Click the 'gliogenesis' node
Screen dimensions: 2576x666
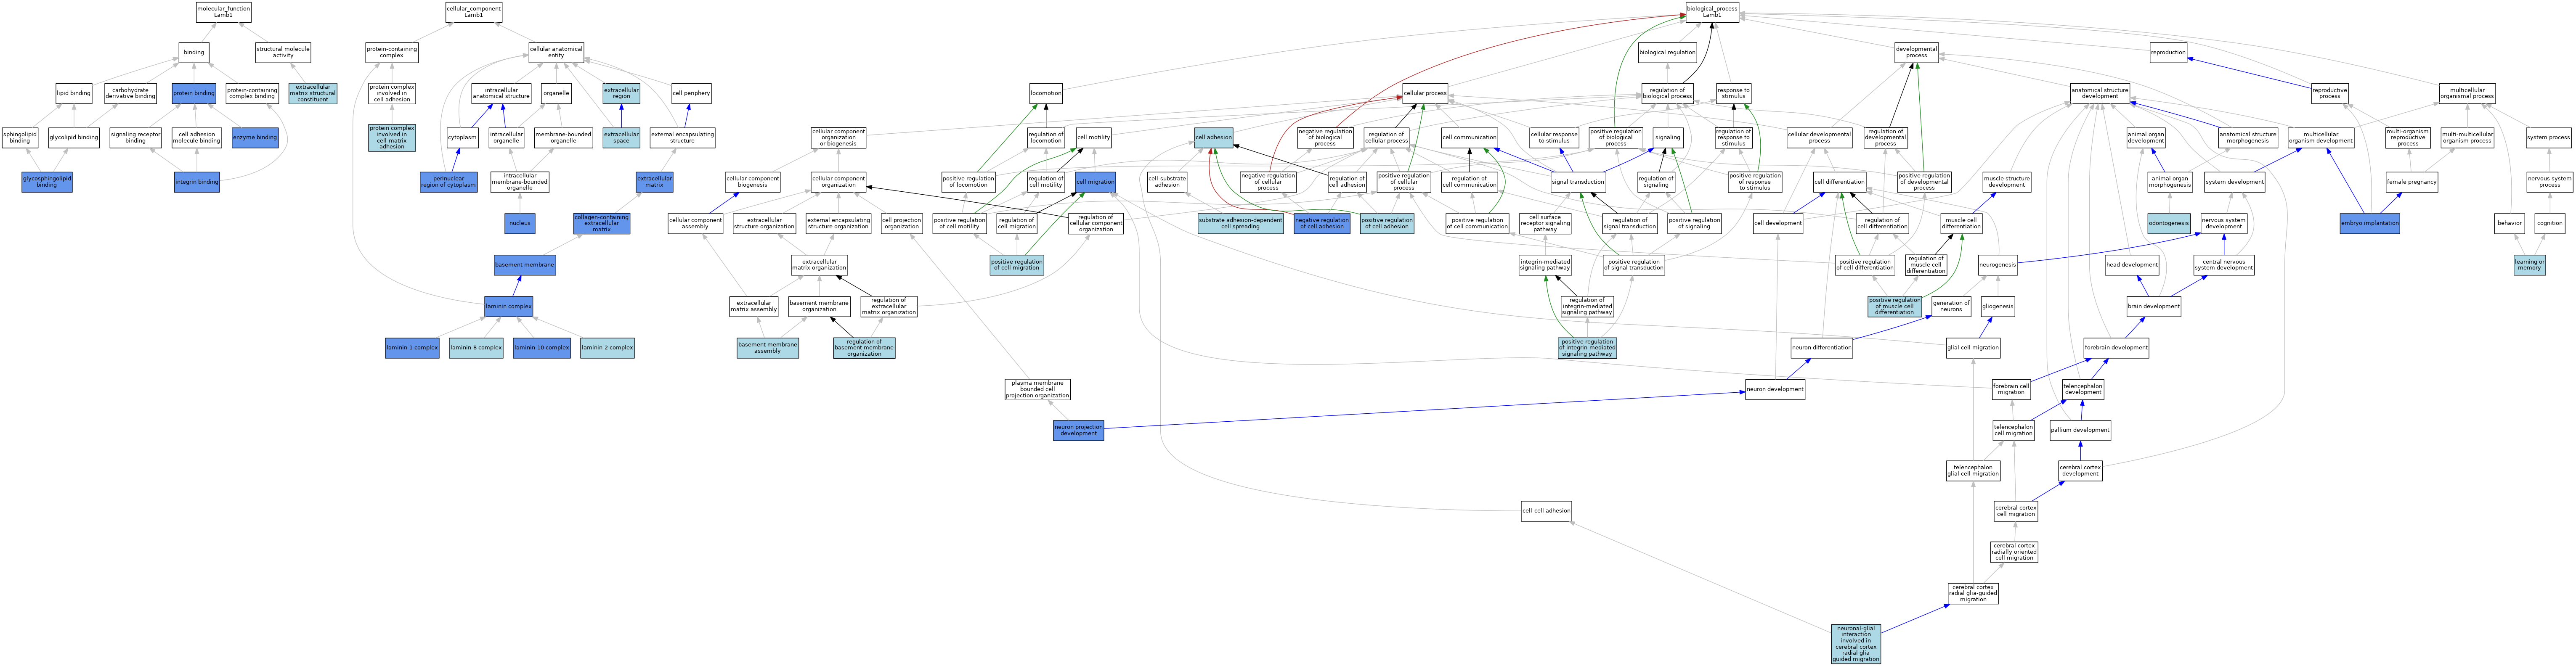(1997, 306)
